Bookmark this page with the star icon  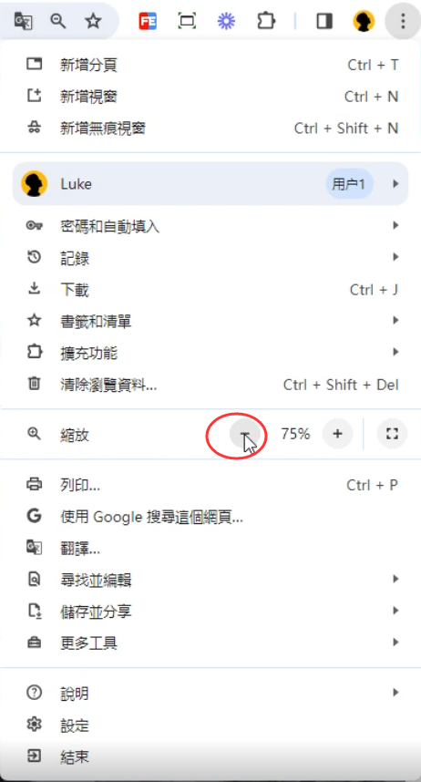pos(93,21)
